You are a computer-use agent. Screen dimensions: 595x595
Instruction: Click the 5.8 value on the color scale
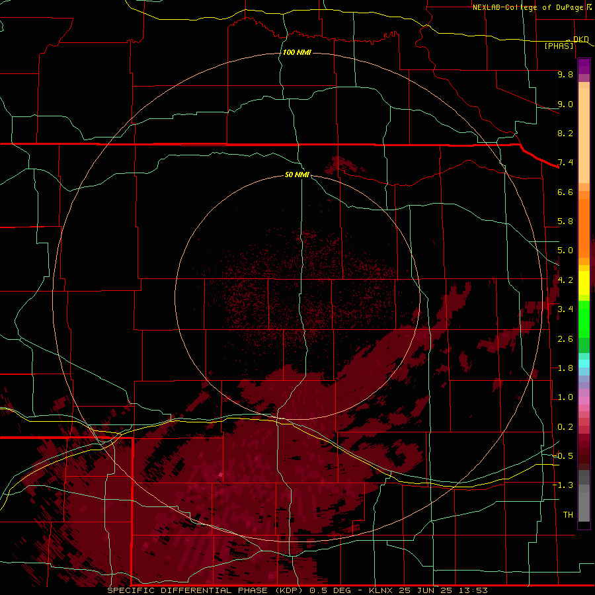point(565,221)
